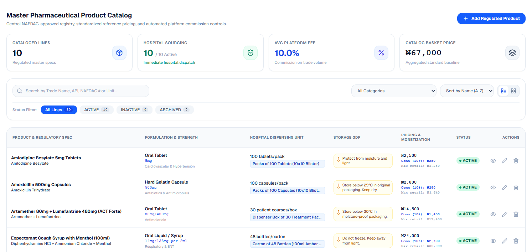Click the ₦14,500 price value
Image resolution: width=532 pixels, height=252 pixels.
tap(410, 209)
